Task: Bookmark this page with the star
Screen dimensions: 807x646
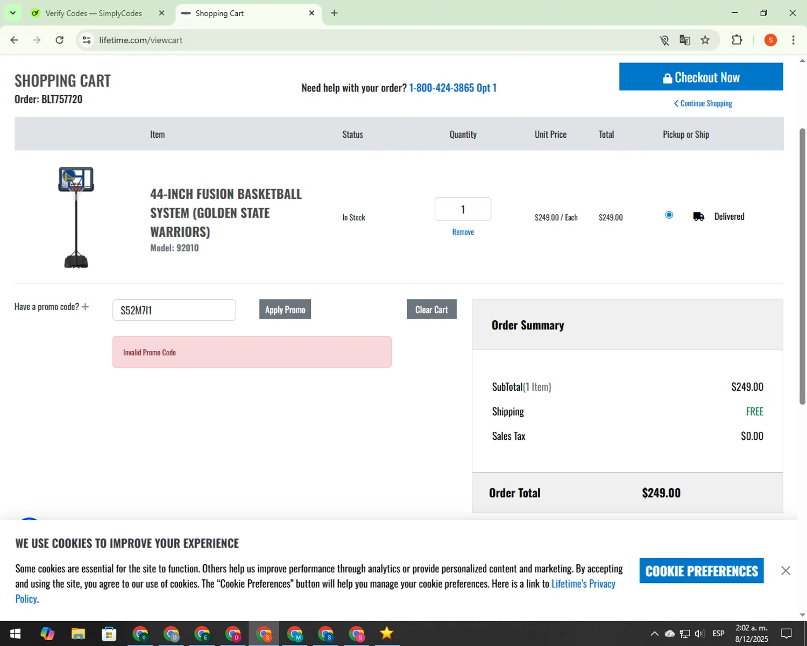Action: (705, 40)
